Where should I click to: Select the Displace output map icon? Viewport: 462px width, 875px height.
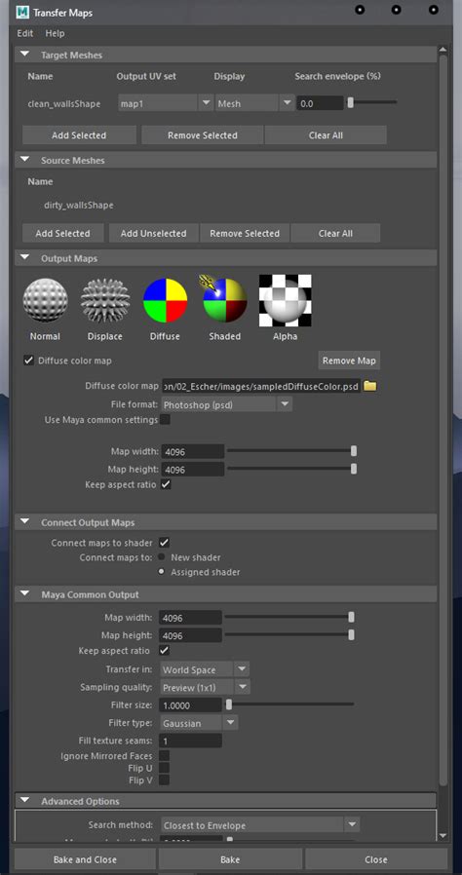click(105, 300)
